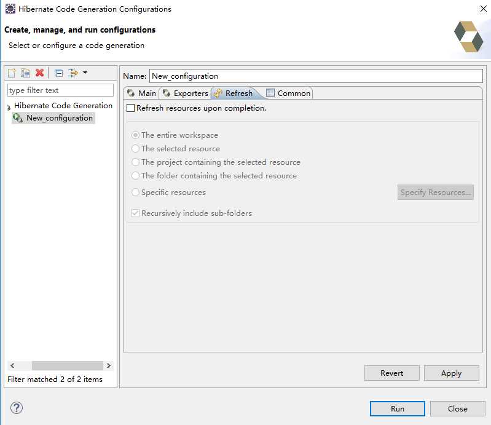The height and width of the screenshot is (425, 491).
Task: Click 'Filter matched 2 of 2 items' text
Action: (55, 379)
